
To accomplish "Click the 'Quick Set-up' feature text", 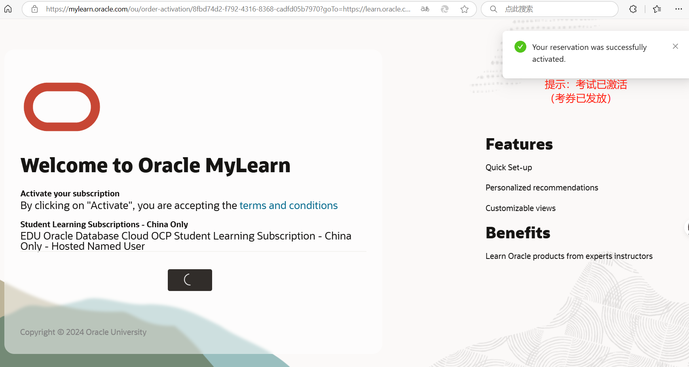I will (509, 167).
